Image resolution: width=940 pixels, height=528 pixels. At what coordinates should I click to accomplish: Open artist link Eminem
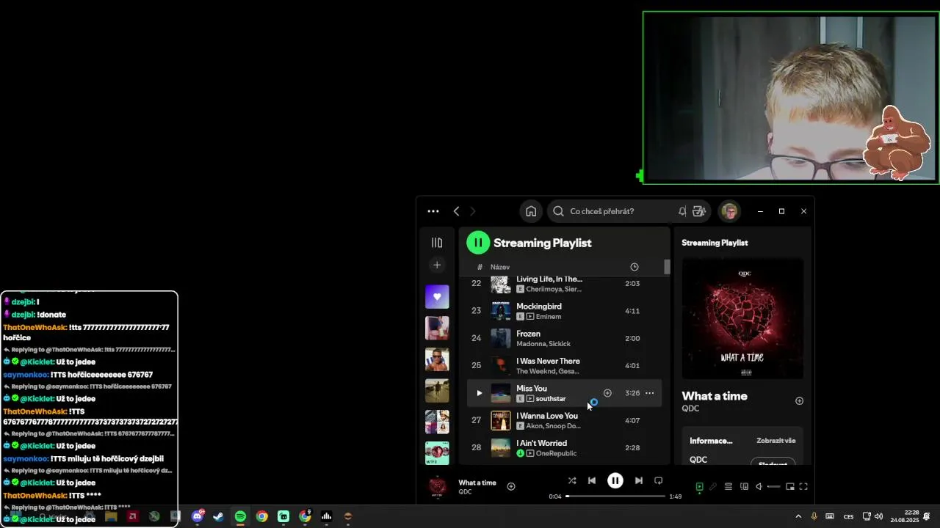[548, 317]
